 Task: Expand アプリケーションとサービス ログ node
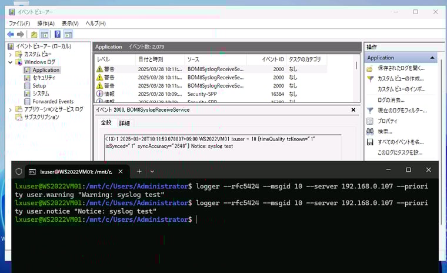point(10,109)
